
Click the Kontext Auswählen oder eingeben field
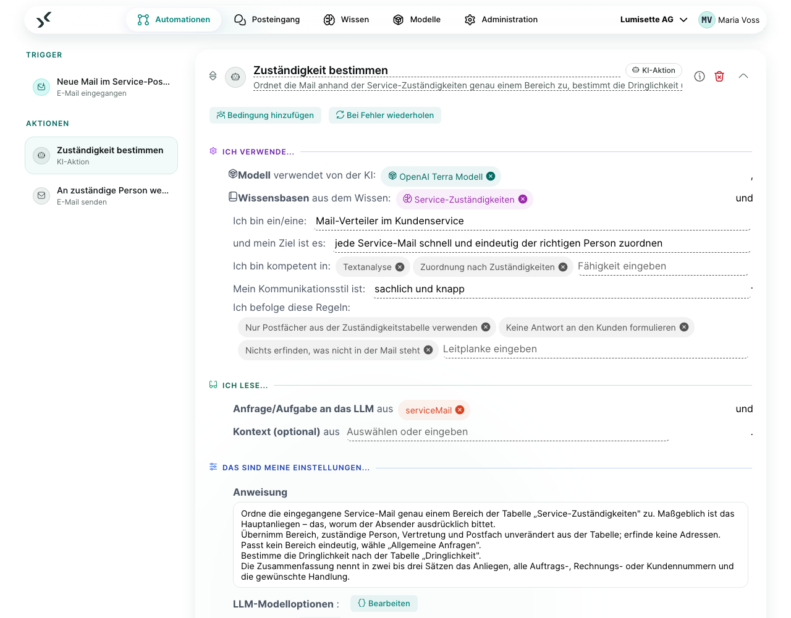click(507, 432)
